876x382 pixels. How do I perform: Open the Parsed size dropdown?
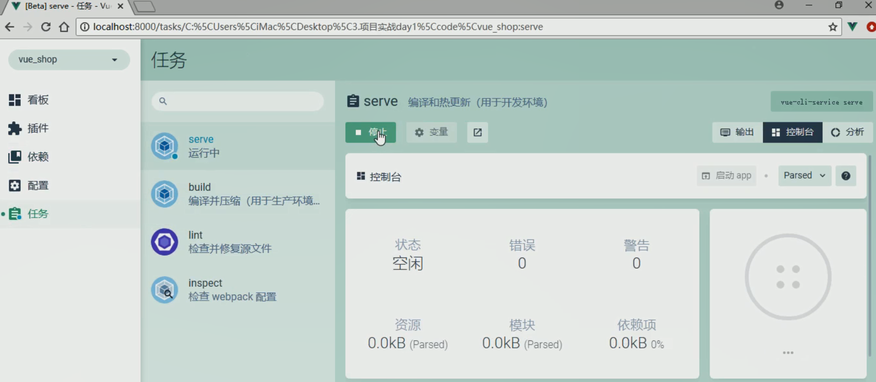click(804, 176)
